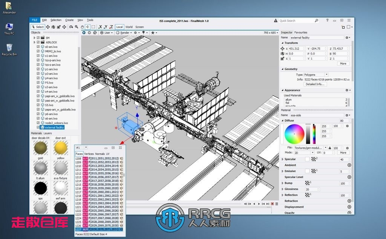The height and width of the screenshot is (239, 386).
Task: Open the Selection menu
Action: coord(56,20)
